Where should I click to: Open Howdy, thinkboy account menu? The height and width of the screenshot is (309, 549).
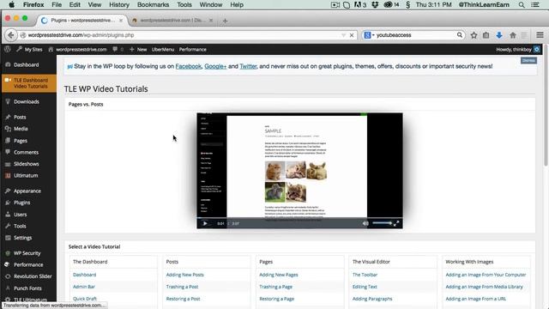[x=518, y=50]
